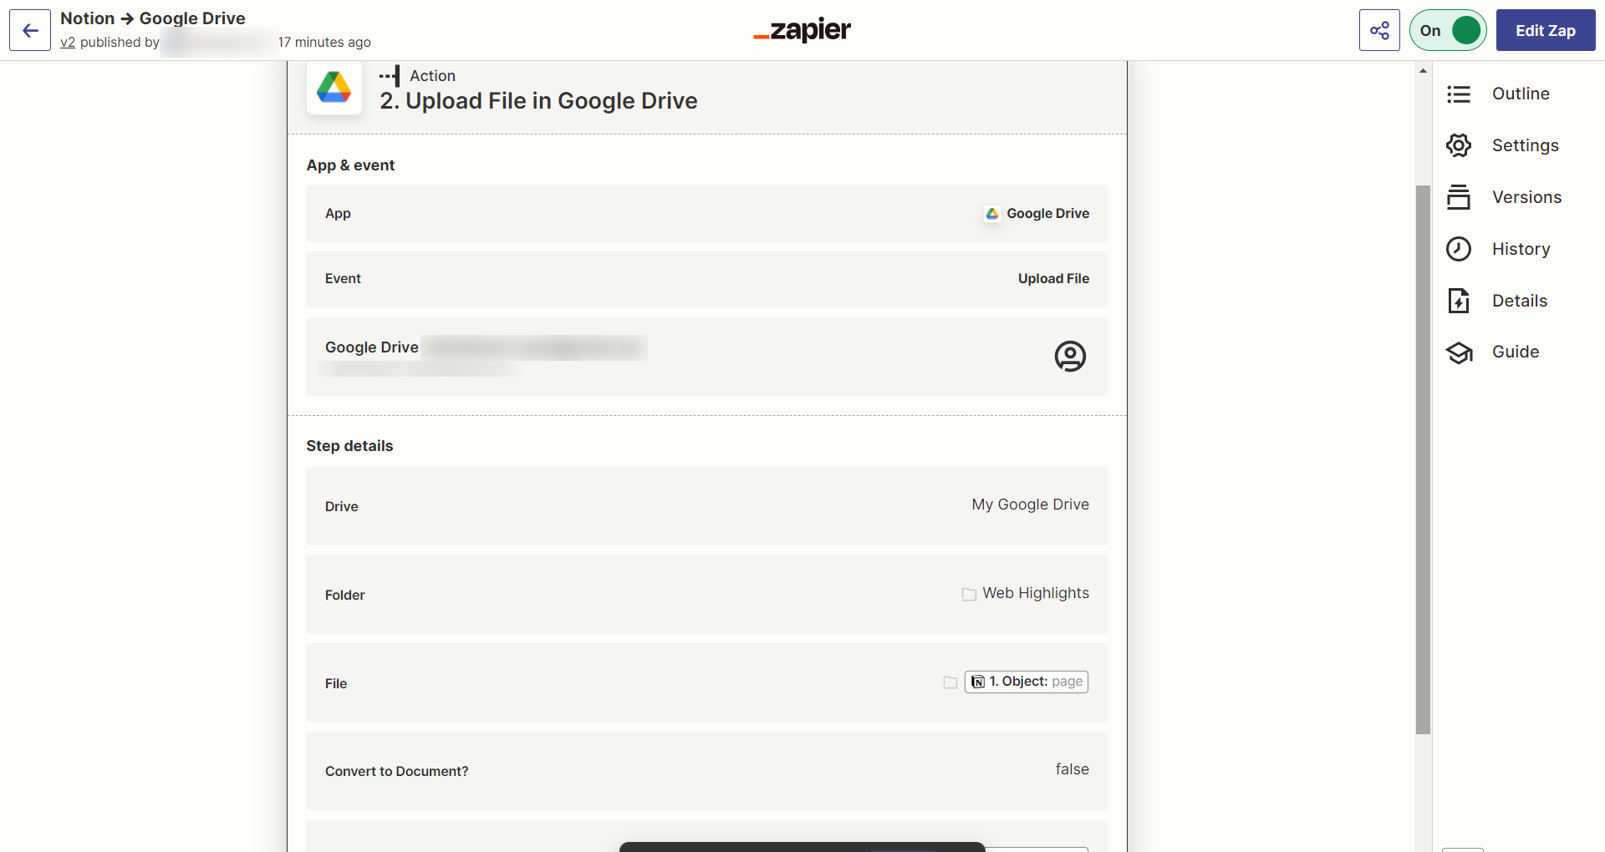Select Versions in the sidebar
The width and height of the screenshot is (1605, 852).
pos(1526,197)
